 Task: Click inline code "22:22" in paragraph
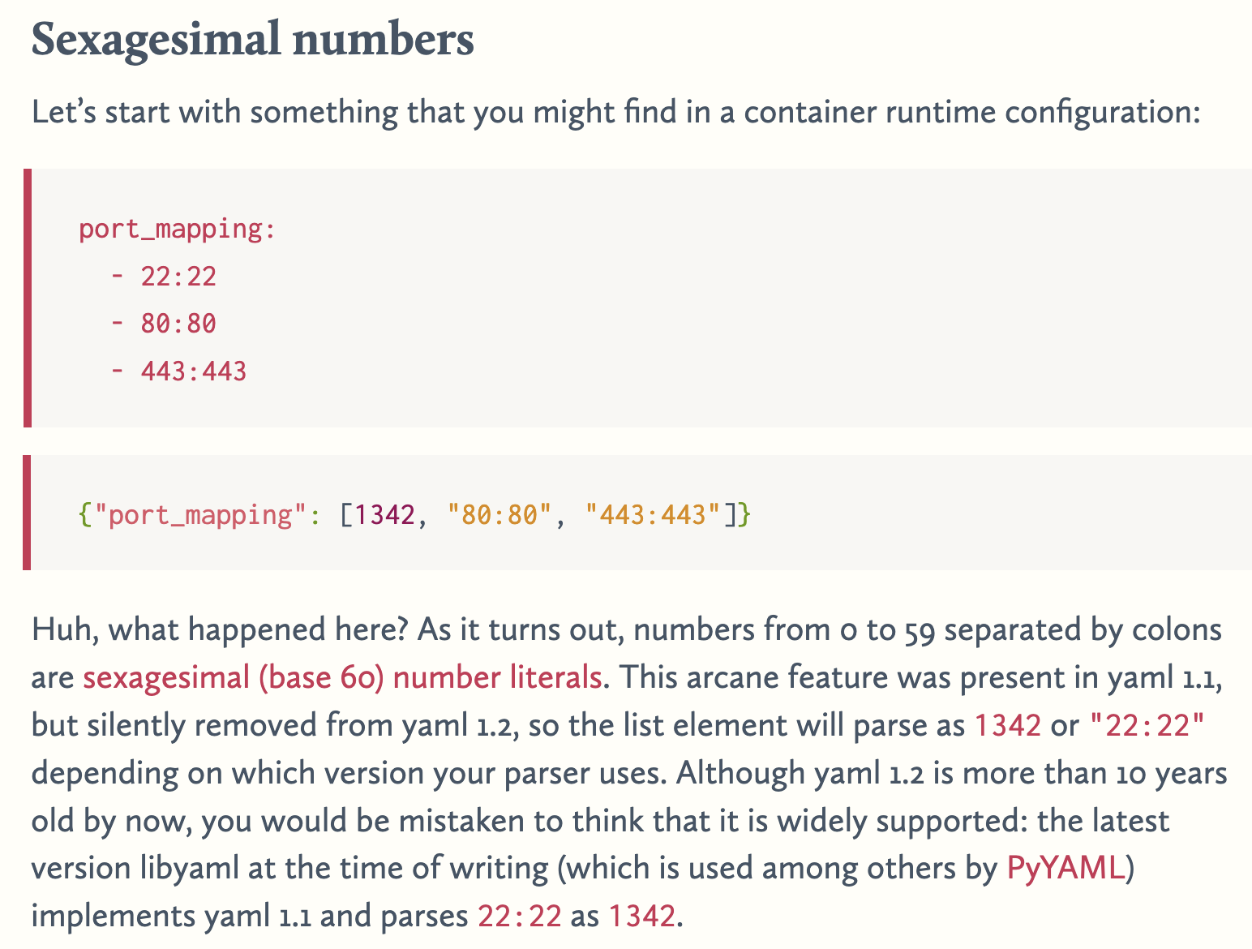tap(1147, 725)
